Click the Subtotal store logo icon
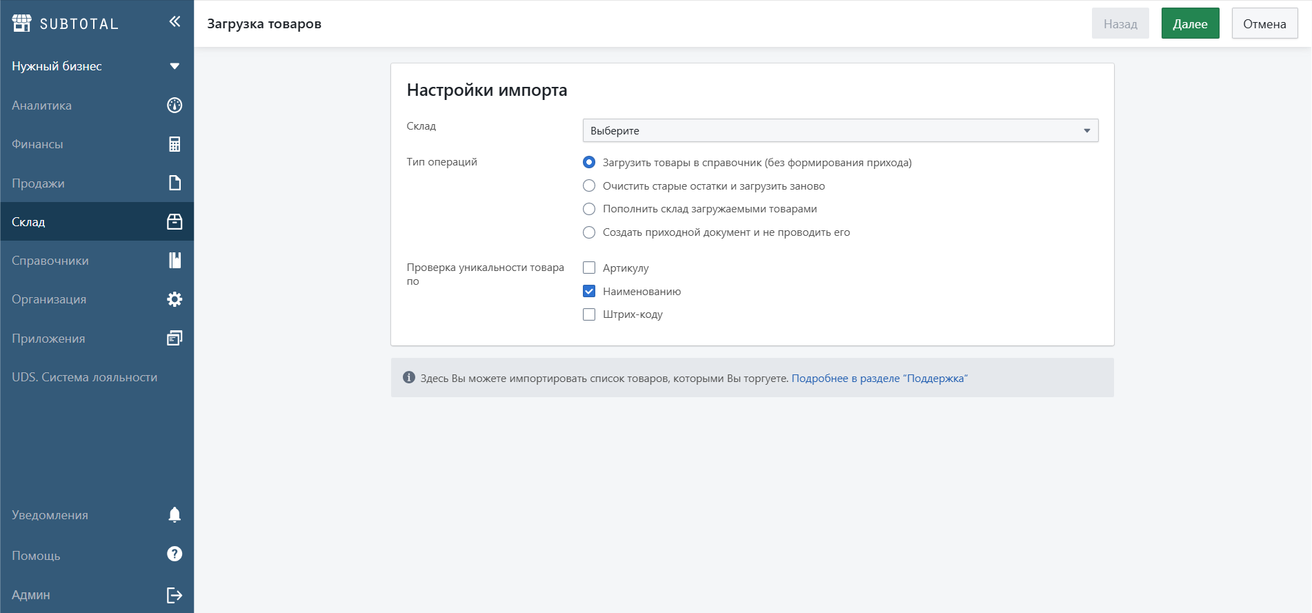This screenshot has width=1312, height=613. point(21,23)
